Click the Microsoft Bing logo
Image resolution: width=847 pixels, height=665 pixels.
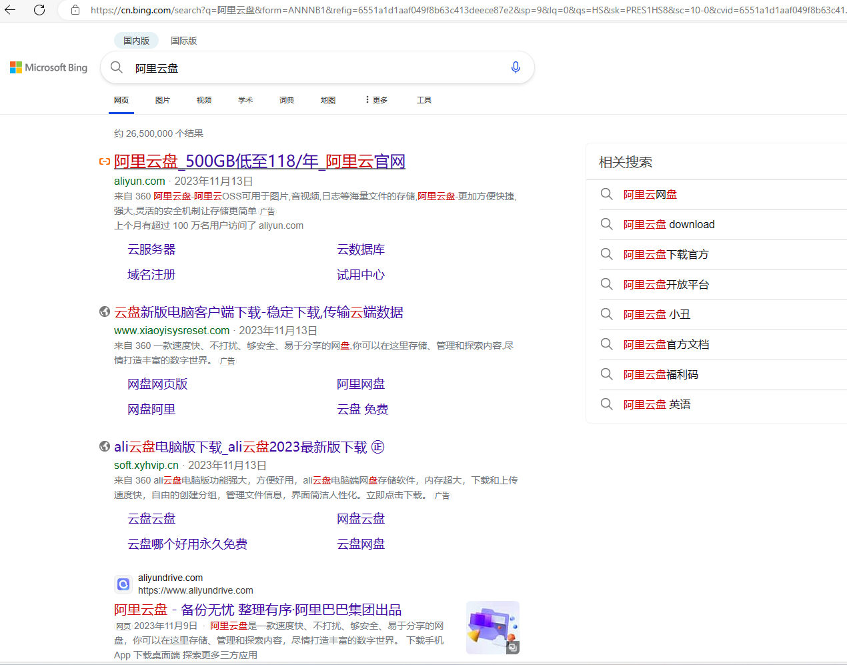[49, 67]
